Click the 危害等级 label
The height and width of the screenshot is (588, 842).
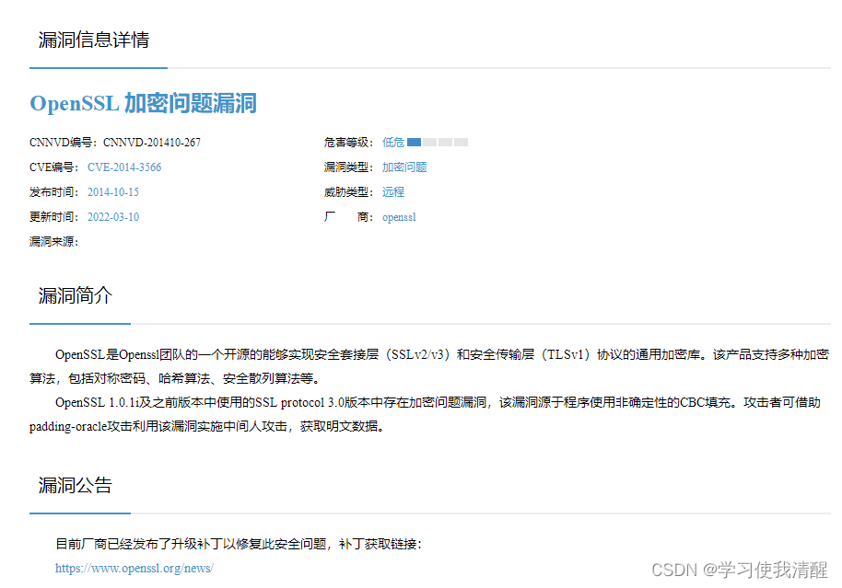[x=348, y=143]
